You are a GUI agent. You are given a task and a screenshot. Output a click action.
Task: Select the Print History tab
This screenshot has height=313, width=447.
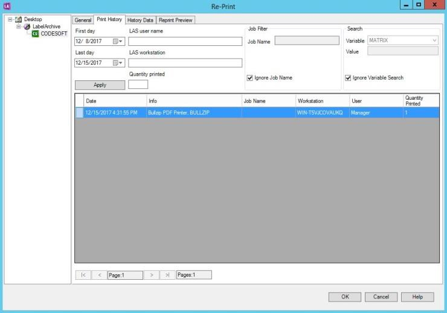coord(109,19)
